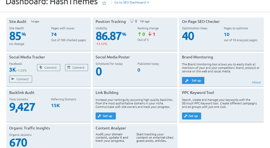
Task: Open the Go to SEO Dashboard link
Action: (132, 2)
